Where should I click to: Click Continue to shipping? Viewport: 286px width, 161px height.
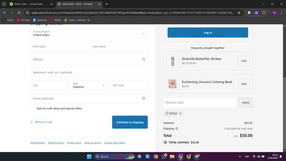130,122
